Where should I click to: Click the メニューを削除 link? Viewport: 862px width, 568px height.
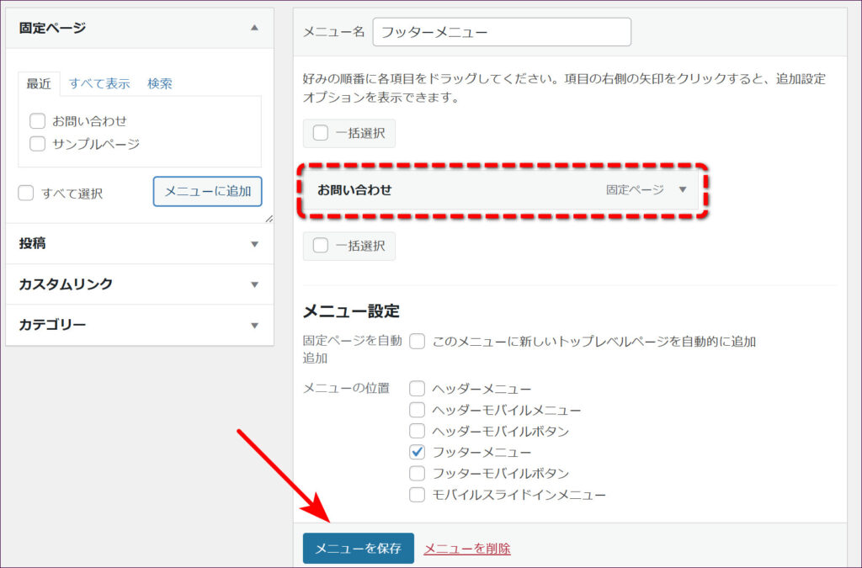click(466, 549)
